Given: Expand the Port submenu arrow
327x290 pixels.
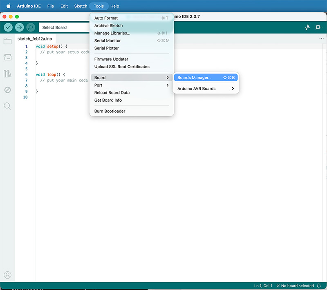Looking at the screenshot, I should click(168, 85).
